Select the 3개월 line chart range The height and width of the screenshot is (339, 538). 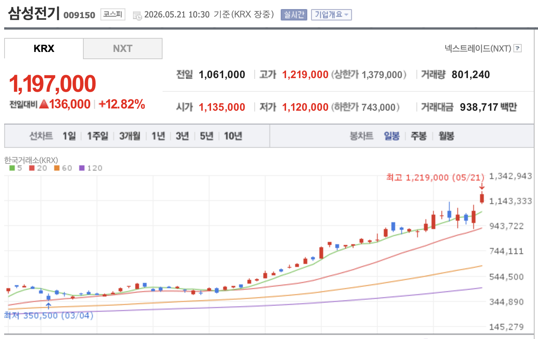(130, 136)
